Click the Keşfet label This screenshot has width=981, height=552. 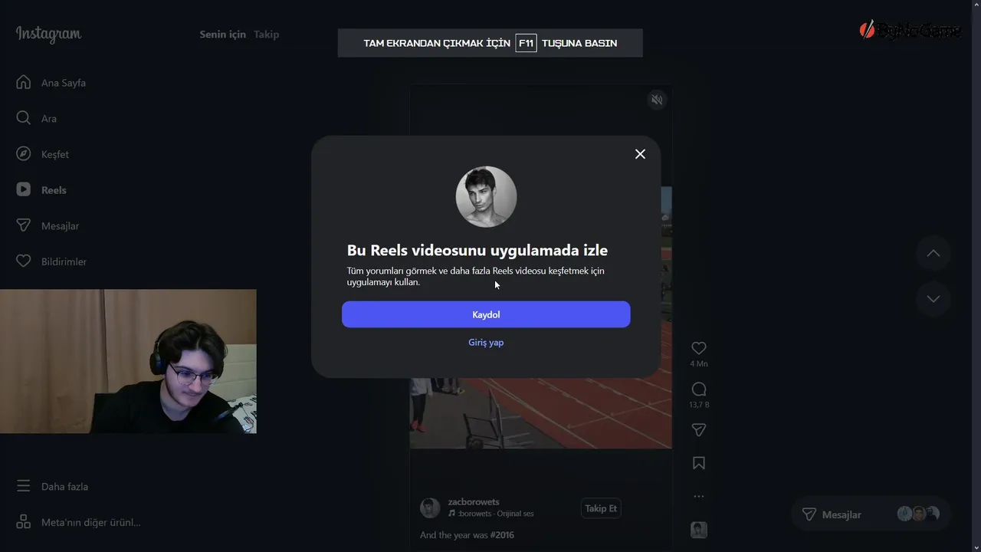point(55,154)
